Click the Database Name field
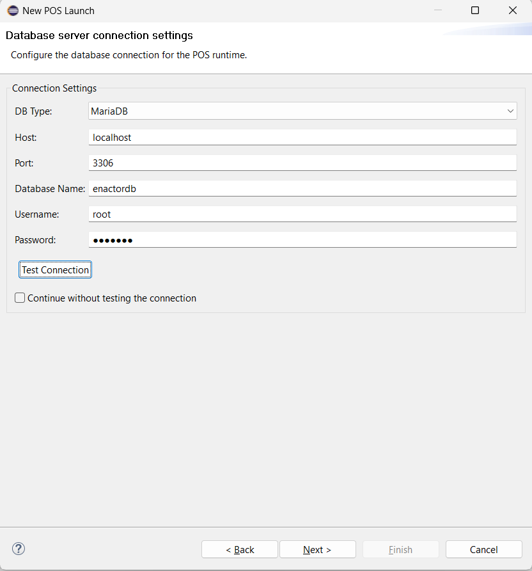This screenshot has height=571, width=532. (x=302, y=189)
